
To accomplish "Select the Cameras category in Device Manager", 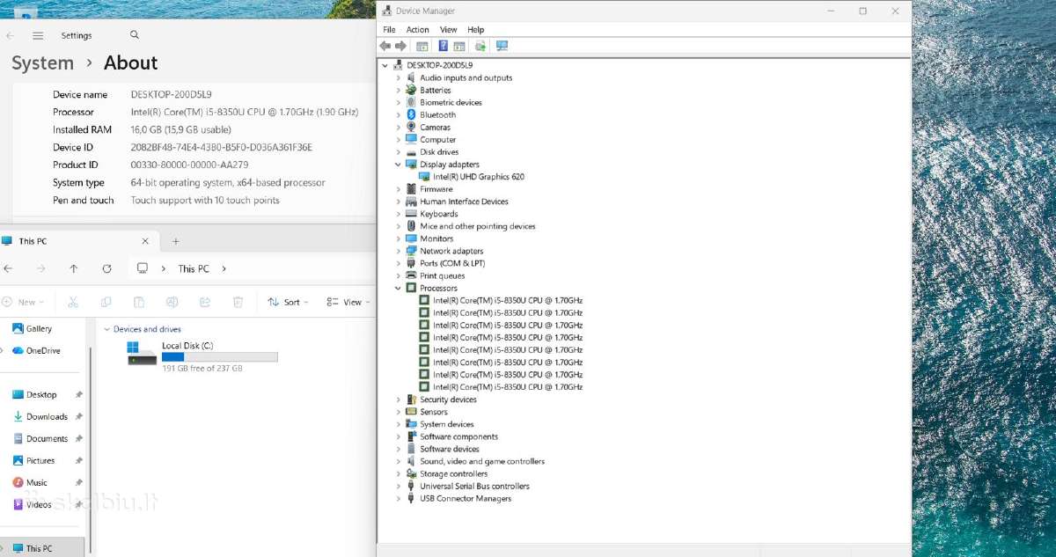I will click(x=435, y=128).
